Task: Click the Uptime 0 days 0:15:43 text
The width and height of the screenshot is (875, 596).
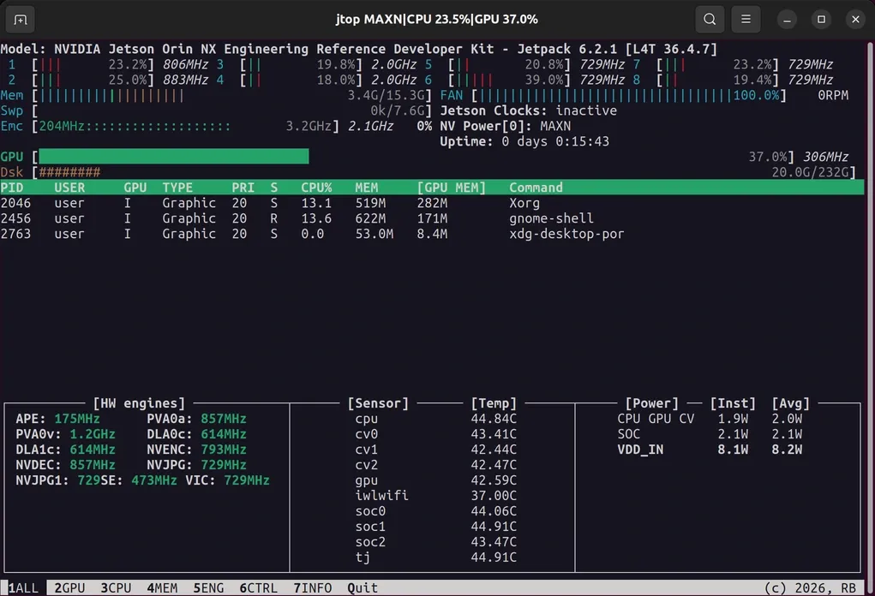Action: tap(524, 141)
